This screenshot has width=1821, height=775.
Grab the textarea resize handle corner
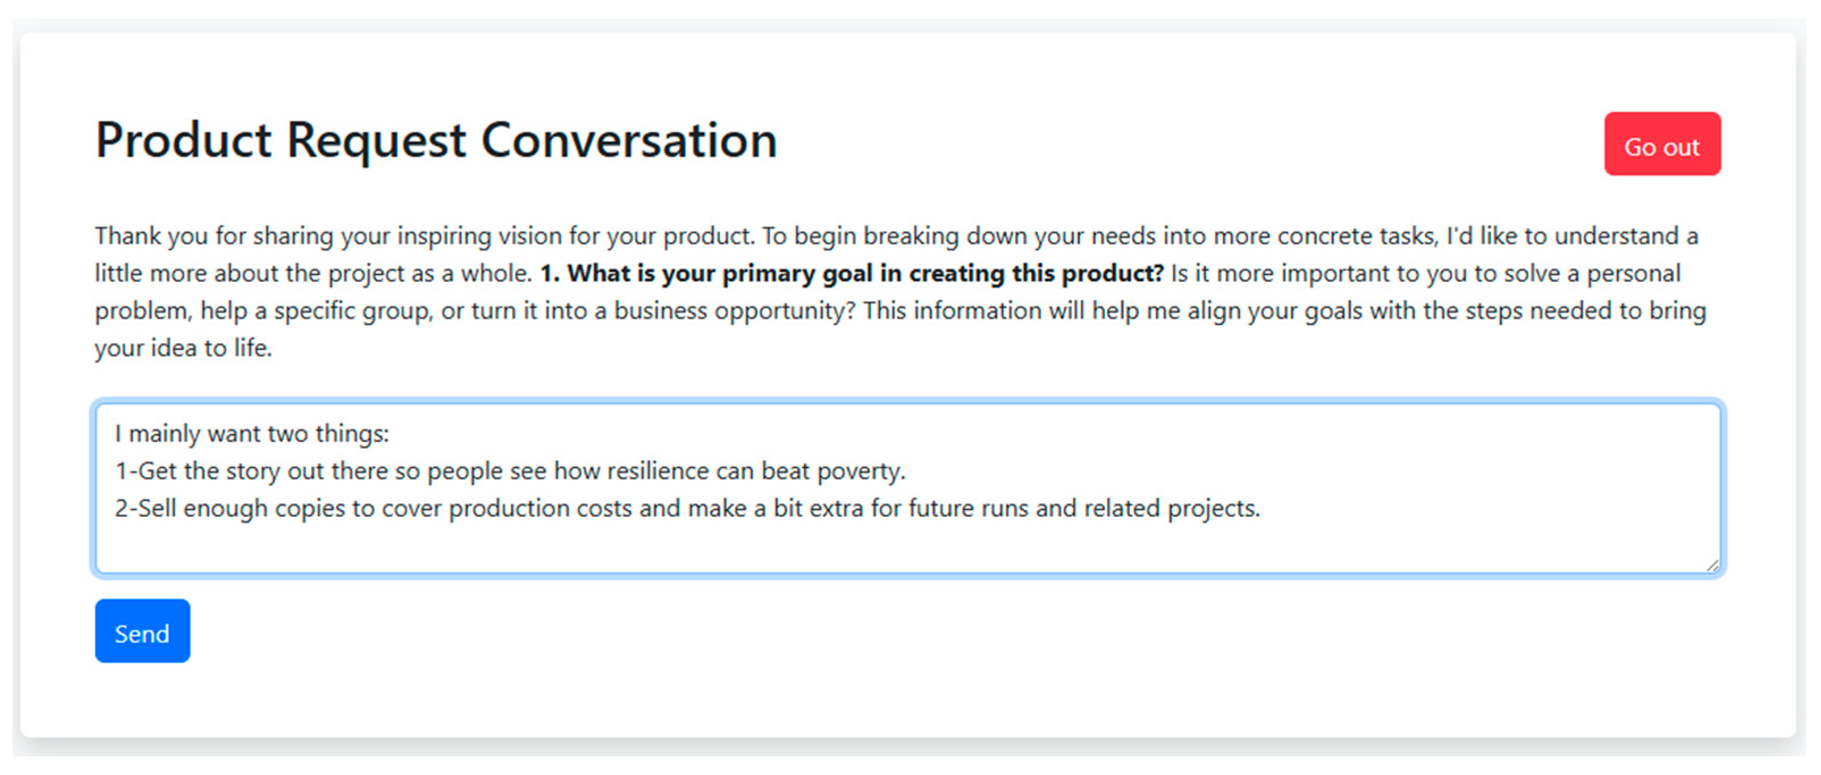pyautogui.click(x=1711, y=565)
